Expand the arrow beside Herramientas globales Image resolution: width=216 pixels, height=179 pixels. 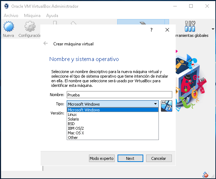click(213, 29)
